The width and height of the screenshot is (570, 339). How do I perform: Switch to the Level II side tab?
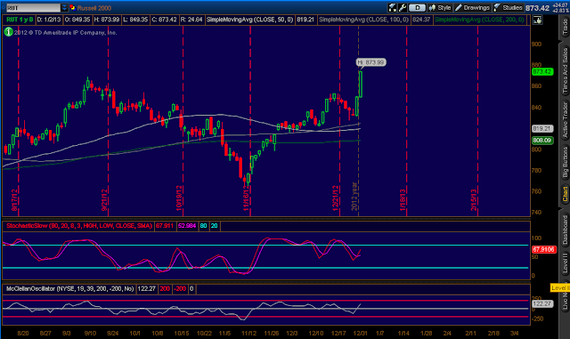(x=565, y=263)
